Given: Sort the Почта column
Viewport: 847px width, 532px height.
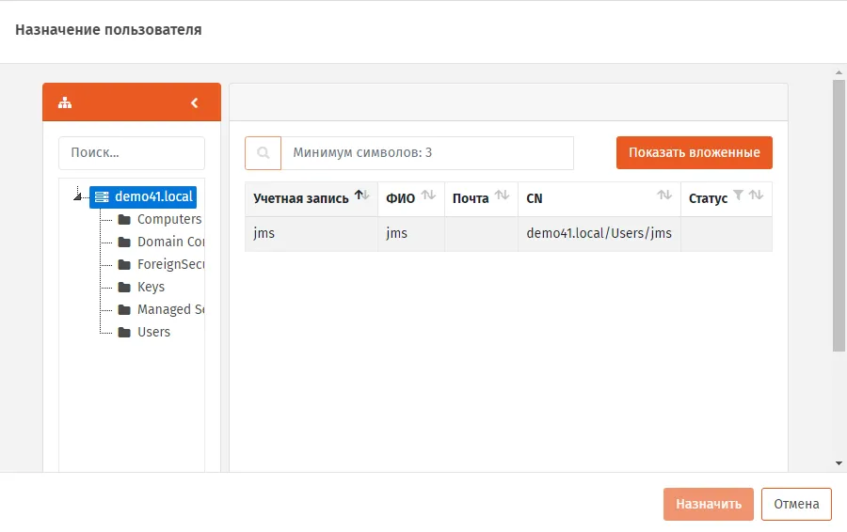Looking at the screenshot, I should click(502, 195).
